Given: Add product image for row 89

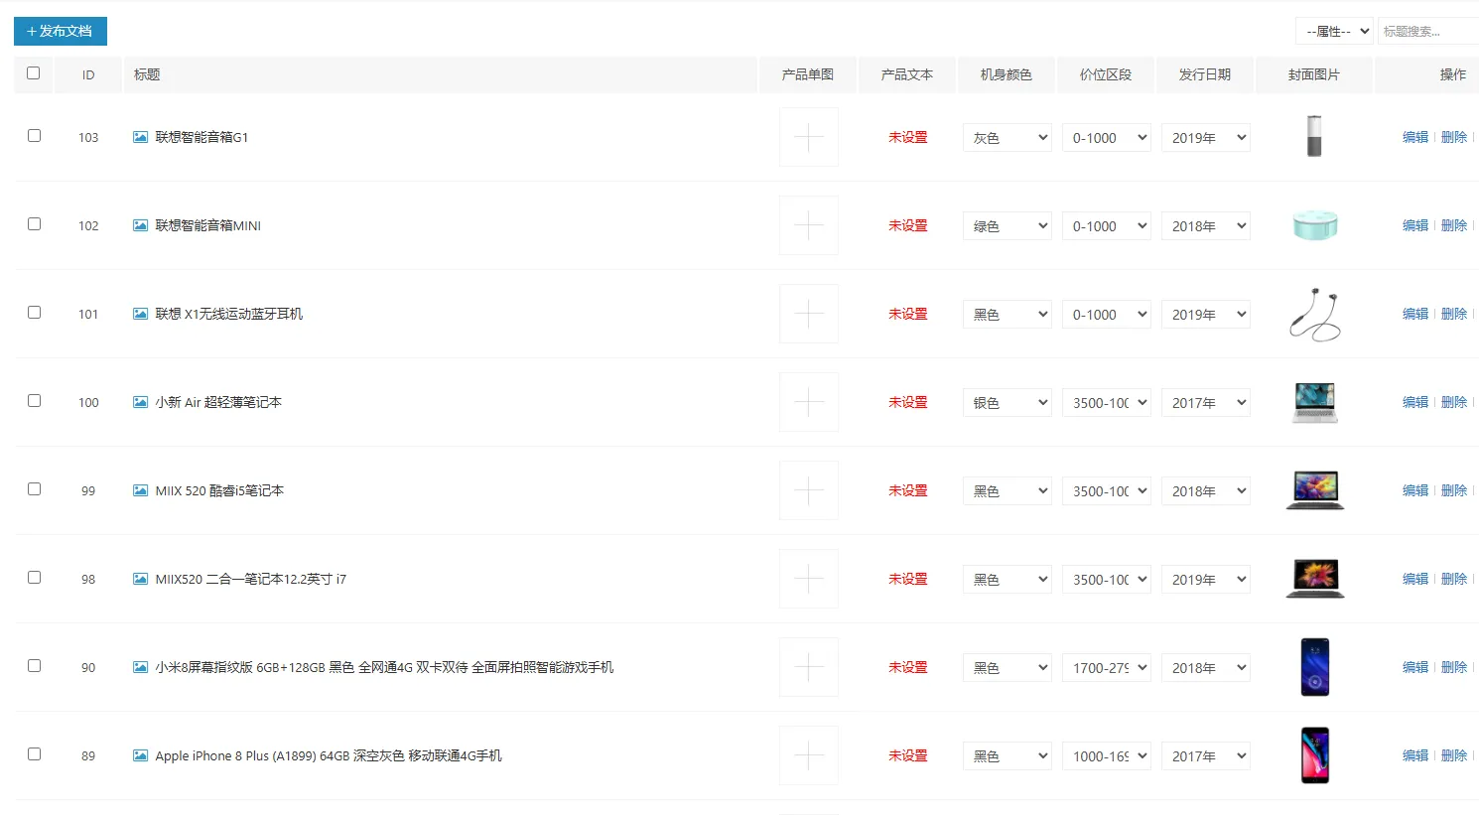Looking at the screenshot, I should point(809,755).
